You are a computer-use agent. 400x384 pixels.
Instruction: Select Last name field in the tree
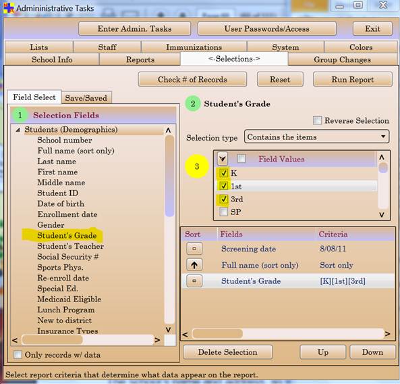(x=57, y=162)
